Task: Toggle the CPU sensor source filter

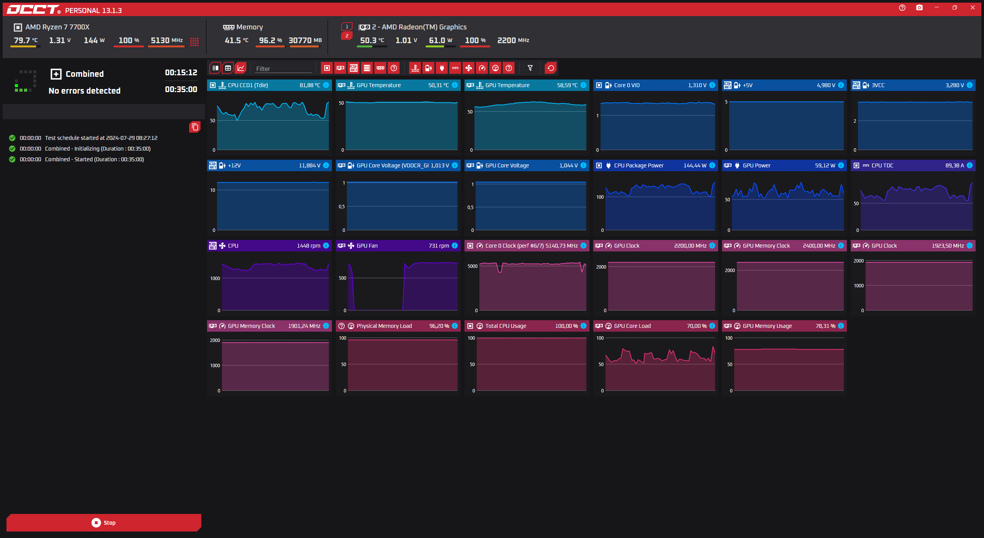Action: click(327, 68)
